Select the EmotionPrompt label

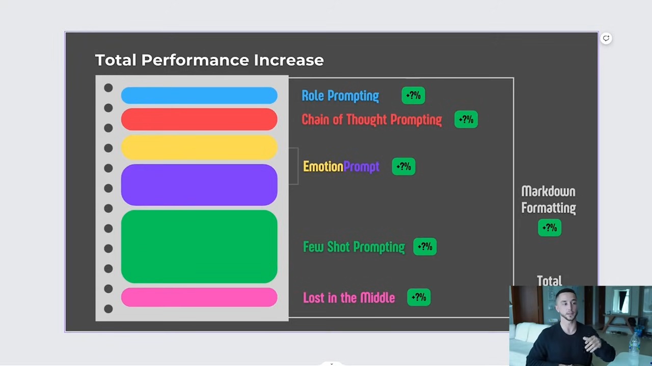coord(341,167)
